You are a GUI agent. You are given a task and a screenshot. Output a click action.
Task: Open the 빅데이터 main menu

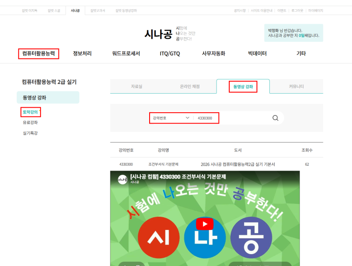[257, 54]
